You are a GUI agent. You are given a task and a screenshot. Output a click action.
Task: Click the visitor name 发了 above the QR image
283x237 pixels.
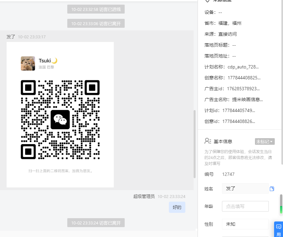(x=11, y=37)
